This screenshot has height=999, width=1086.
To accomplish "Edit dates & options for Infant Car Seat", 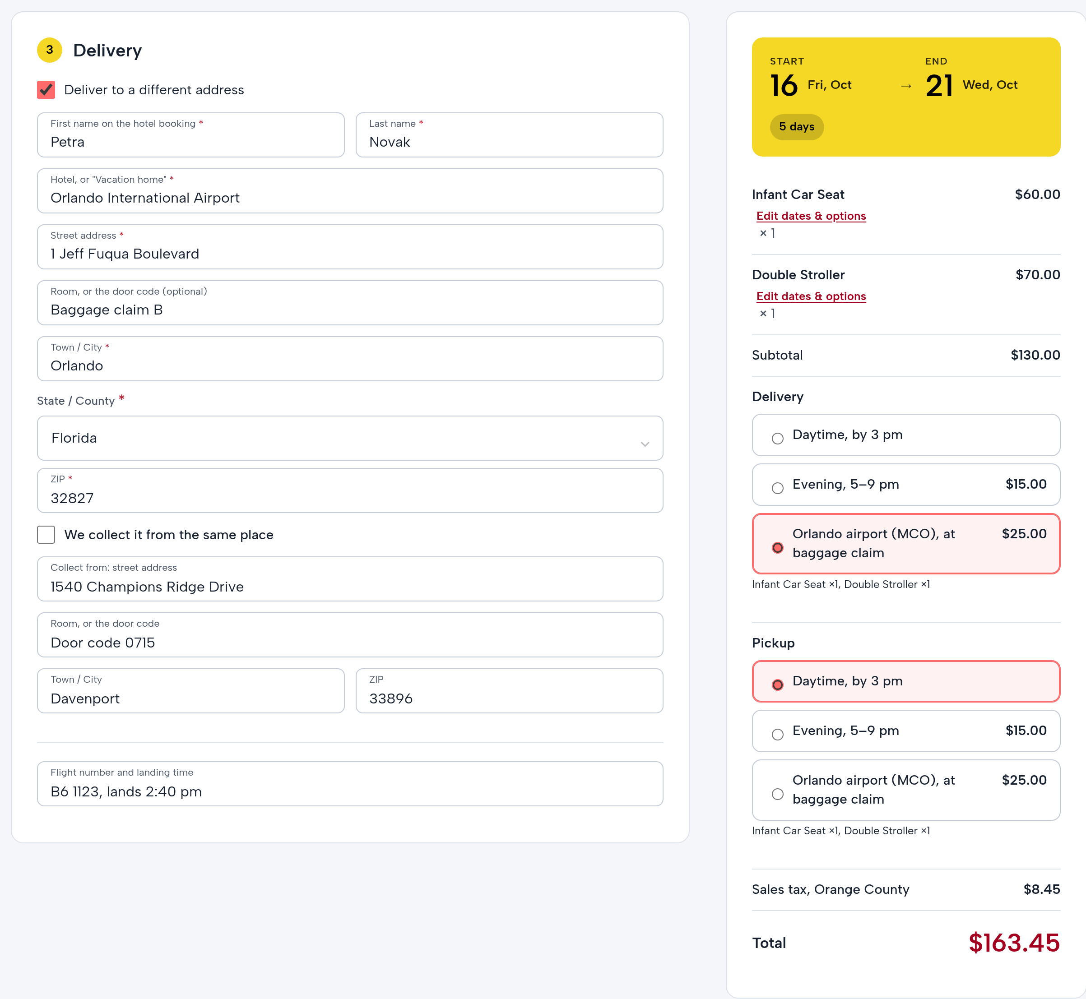I will point(811,216).
